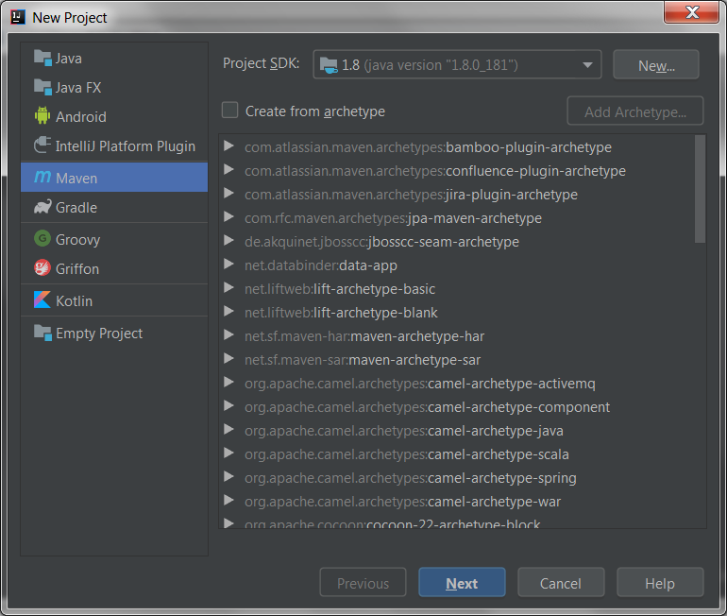The width and height of the screenshot is (727, 616).
Task: Select jbosscc-seam-archetype row text
Action: [381, 242]
